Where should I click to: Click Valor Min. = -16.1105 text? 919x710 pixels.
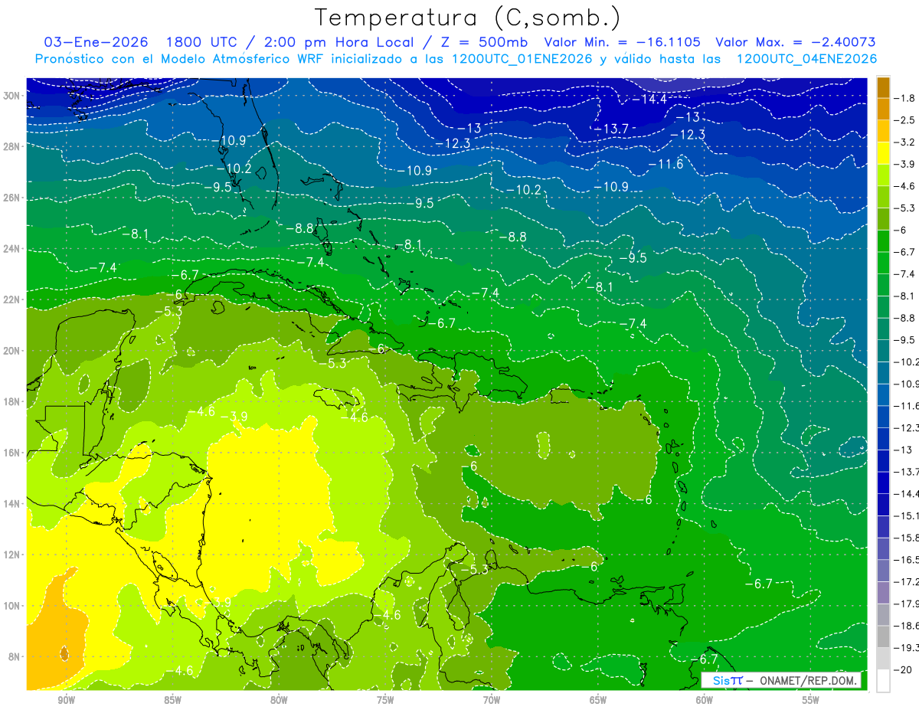[x=623, y=42]
